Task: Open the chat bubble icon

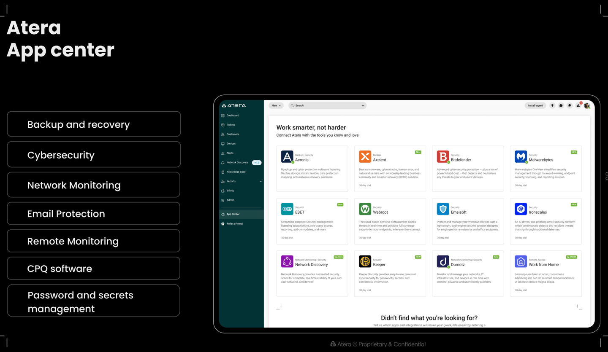Action: (x=561, y=105)
